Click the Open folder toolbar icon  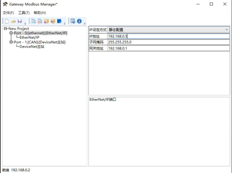(13, 21)
